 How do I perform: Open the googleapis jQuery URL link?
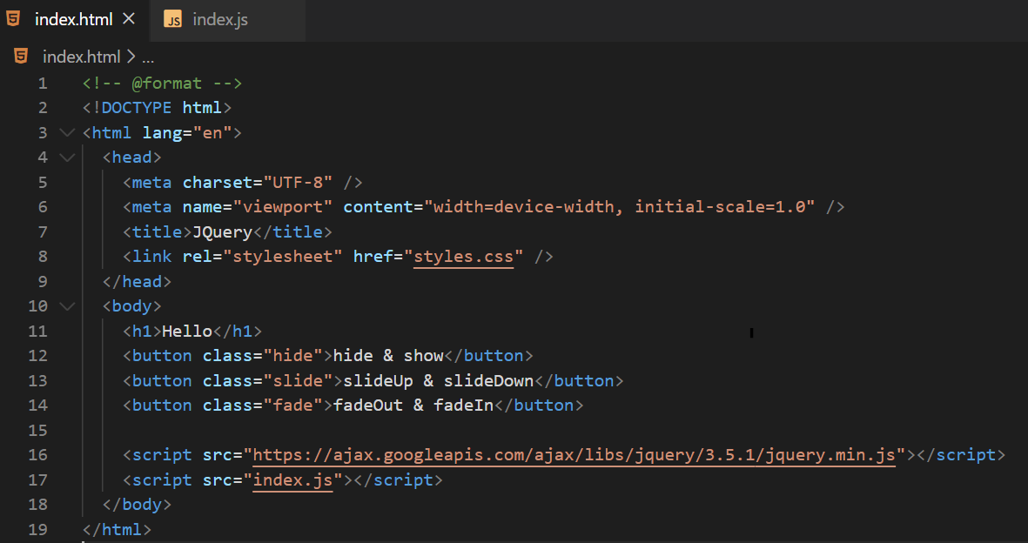[574, 454]
